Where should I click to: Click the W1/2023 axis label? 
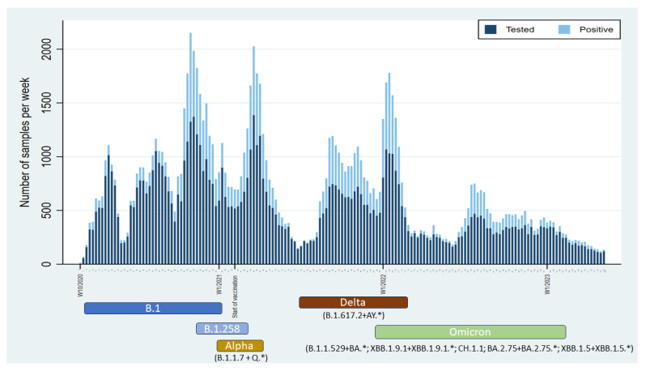pos(547,284)
